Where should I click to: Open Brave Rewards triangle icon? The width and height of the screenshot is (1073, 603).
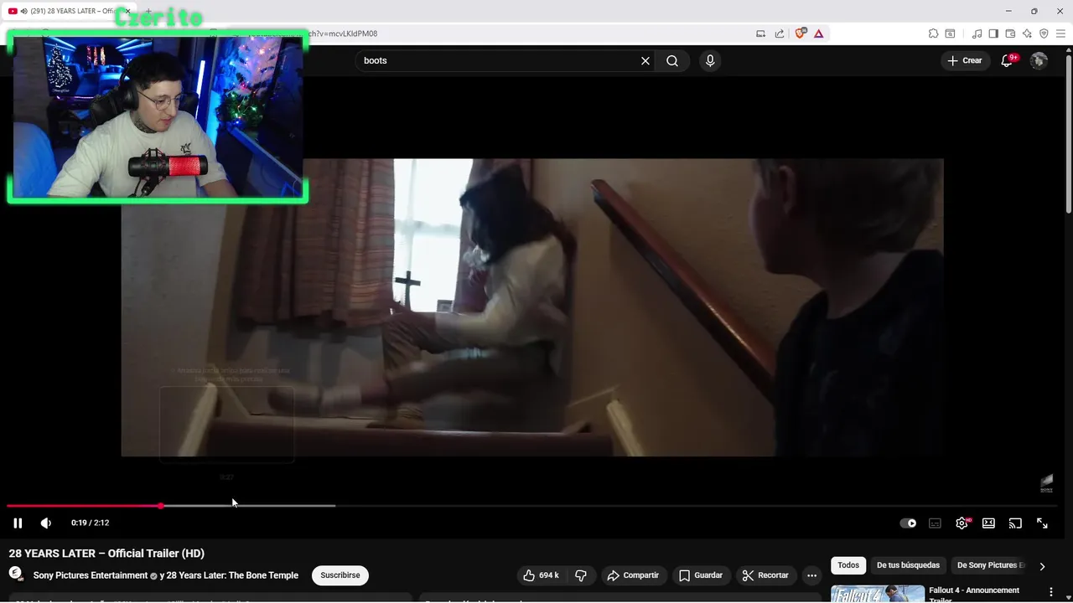coord(818,33)
